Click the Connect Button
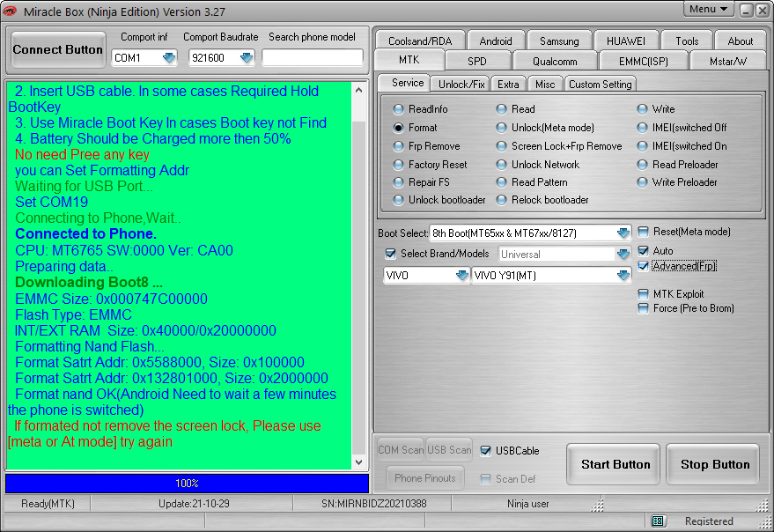Screen dimensions: 774x532 pos(58,49)
